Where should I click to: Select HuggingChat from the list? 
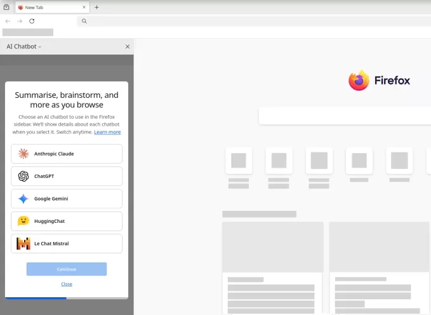(x=67, y=221)
